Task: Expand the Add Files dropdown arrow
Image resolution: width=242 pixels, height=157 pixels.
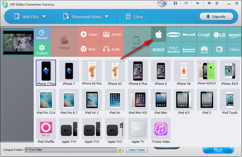Action: 45,17
